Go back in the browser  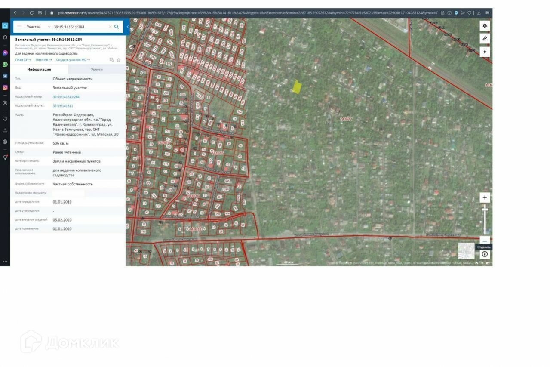(15, 13)
